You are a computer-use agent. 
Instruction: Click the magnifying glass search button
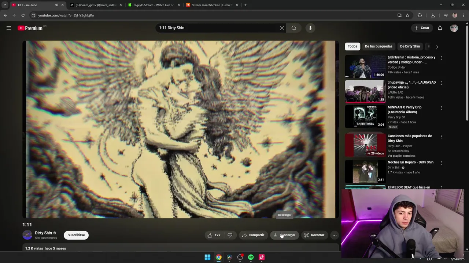pos(294,28)
